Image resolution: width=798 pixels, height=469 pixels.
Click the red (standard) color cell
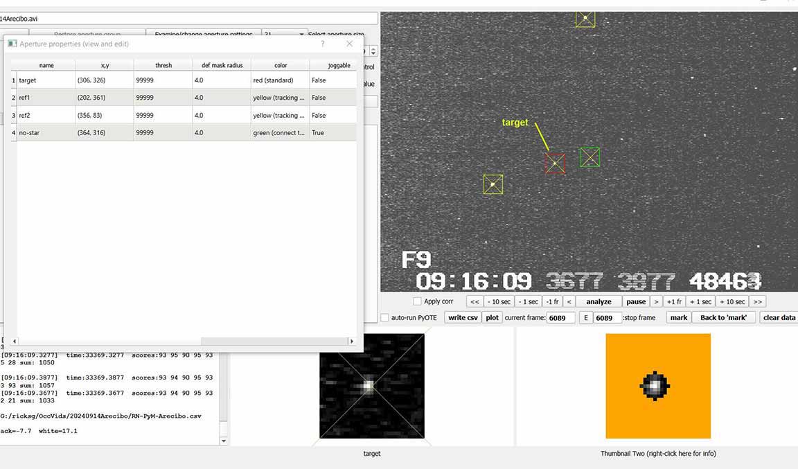(x=281, y=80)
